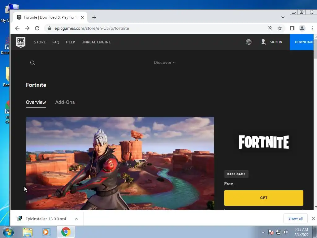Open Windows Media Player from taskbar
Image resolution: width=317 pixels, height=238 pixels.
tap(46, 232)
